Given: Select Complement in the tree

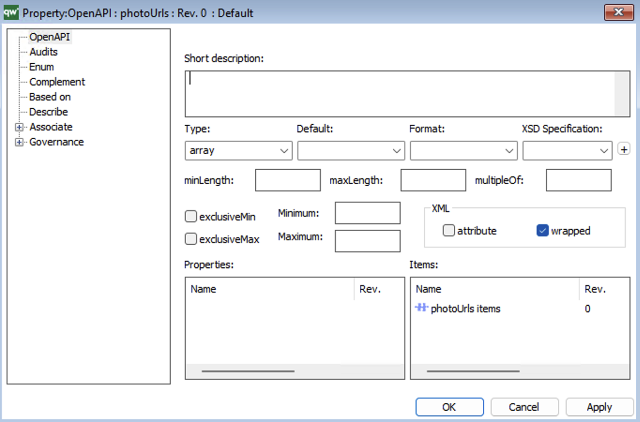Looking at the screenshot, I should pos(57,82).
